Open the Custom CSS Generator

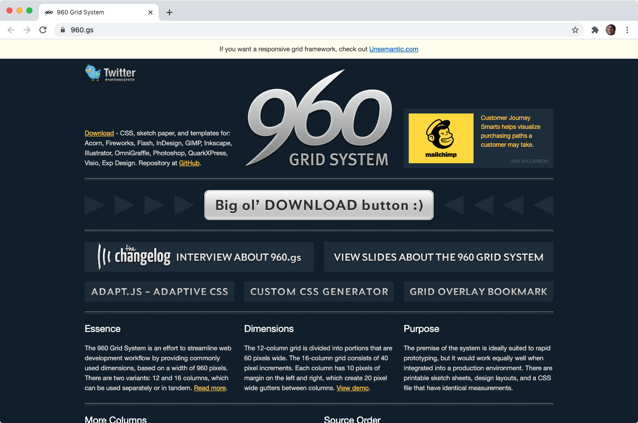click(x=319, y=292)
